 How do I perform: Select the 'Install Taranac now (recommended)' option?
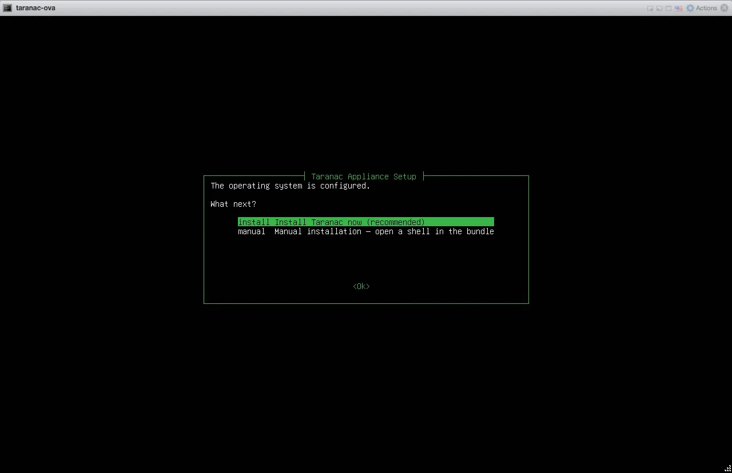click(x=365, y=222)
